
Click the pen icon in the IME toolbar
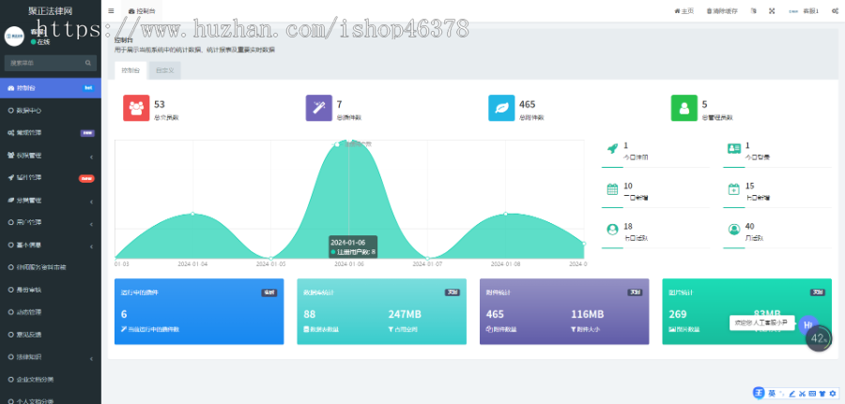792,394
